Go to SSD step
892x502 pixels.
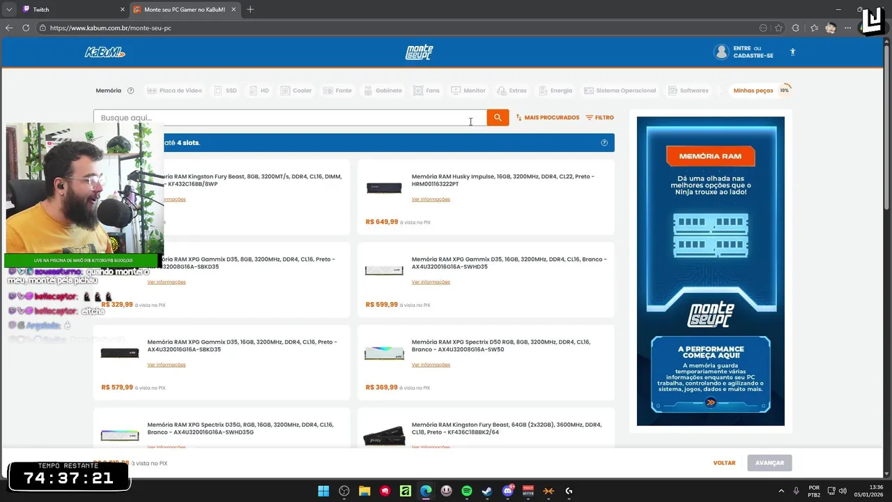(226, 91)
